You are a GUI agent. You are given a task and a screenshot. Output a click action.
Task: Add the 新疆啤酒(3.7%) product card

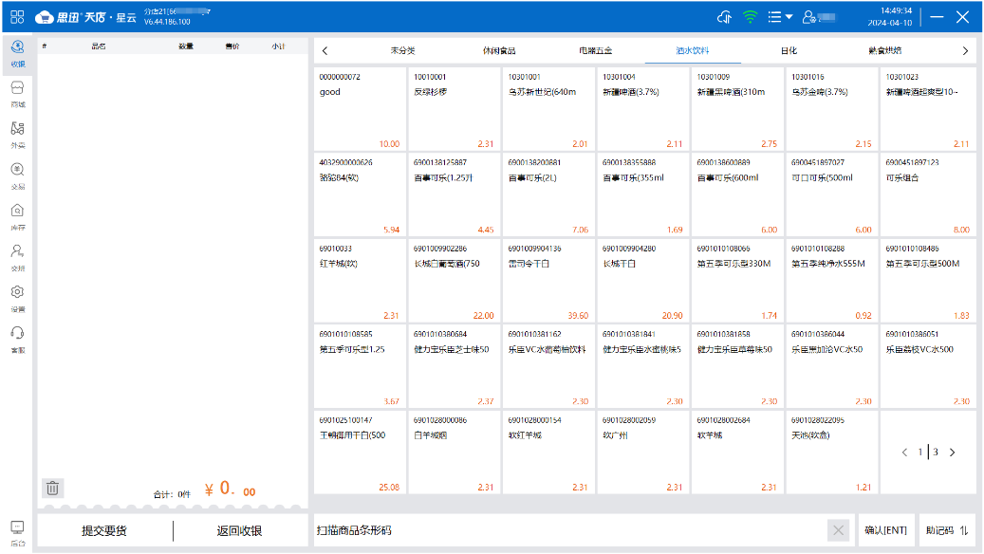643,109
